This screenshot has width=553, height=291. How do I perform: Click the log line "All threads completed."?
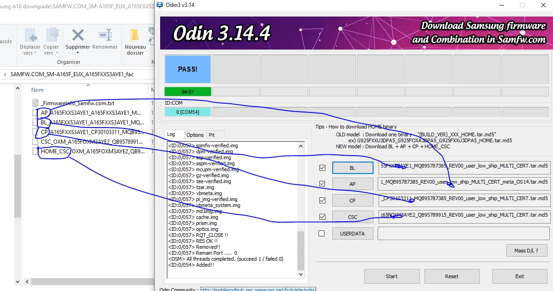point(225,259)
